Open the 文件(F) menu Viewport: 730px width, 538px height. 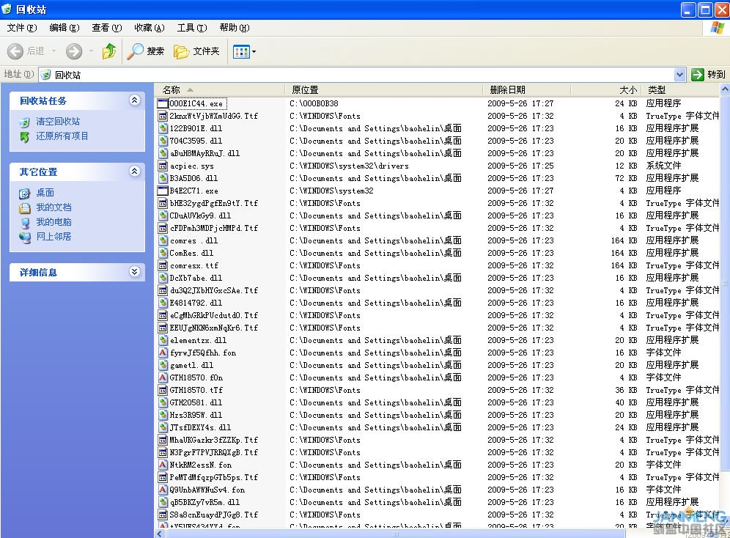coord(21,28)
